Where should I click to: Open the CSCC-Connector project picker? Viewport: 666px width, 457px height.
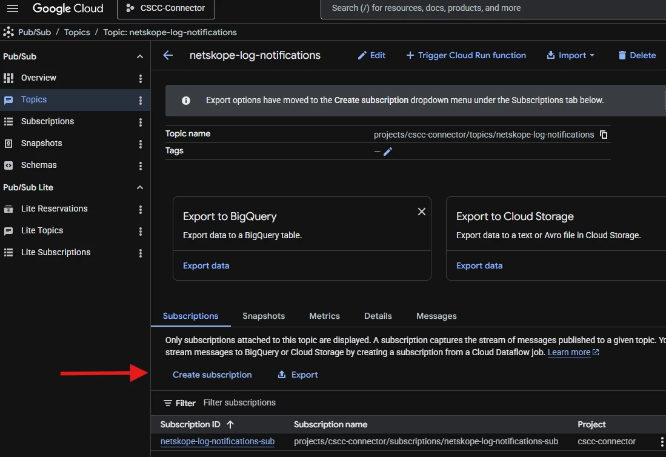coord(165,8)
